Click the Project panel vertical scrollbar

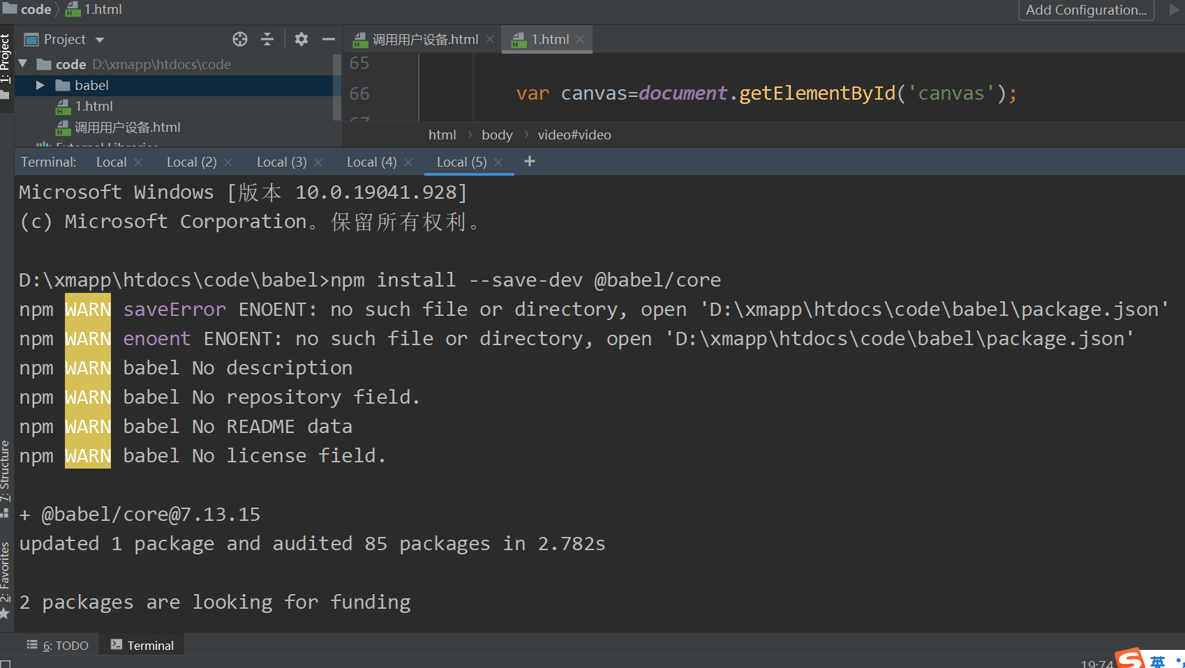(338, 87)
